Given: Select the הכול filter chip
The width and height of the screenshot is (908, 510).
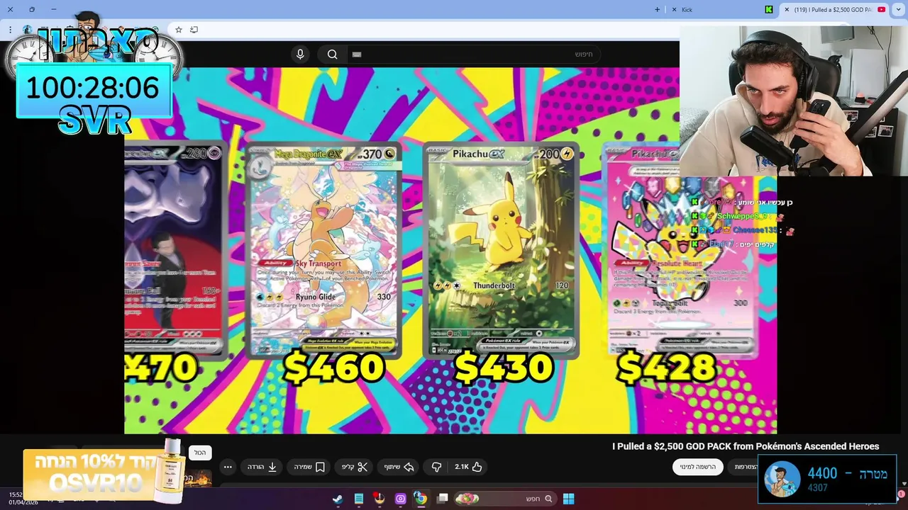Looking at the screenshot, I should (200, 453).
